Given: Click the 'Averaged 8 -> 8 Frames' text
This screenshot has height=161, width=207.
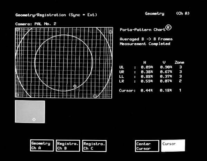Looking at the screenshot, I should pos(146,39).
